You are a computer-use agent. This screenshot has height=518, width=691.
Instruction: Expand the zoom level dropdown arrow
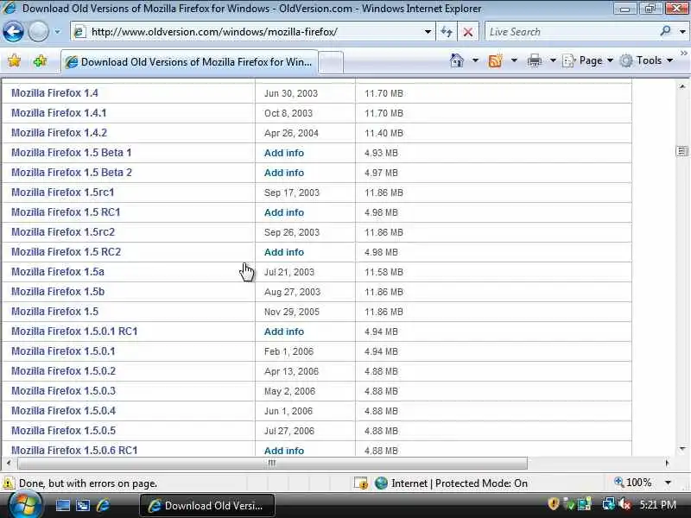668,483
